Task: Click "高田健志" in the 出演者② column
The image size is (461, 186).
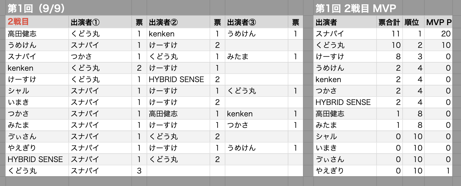Action: [163, 114]
